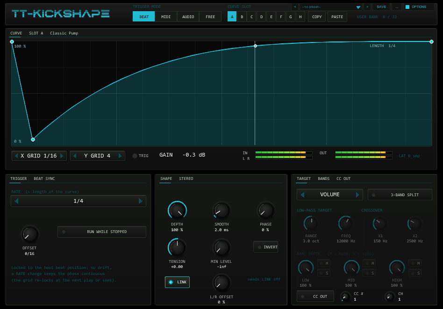Switch trigger mode to FREE
443x309 pixels.
click(210, 17)
